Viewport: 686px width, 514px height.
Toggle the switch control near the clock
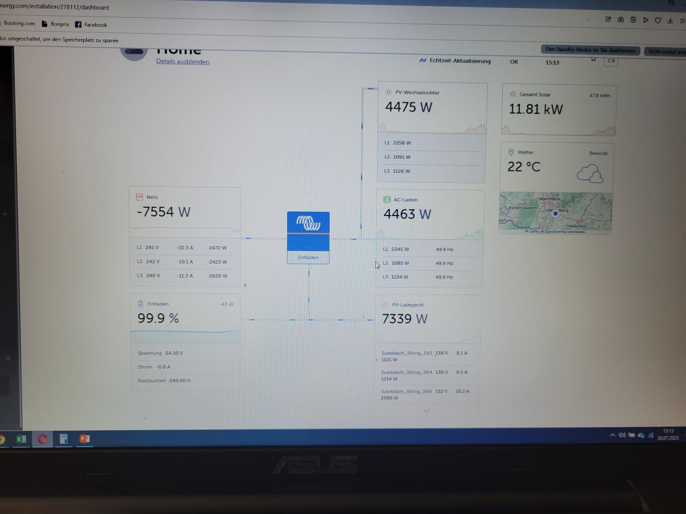611,61
